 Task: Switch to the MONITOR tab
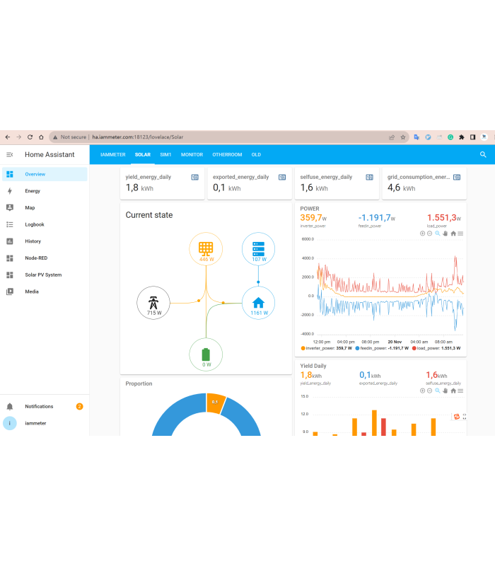click(x=192, y=154)
